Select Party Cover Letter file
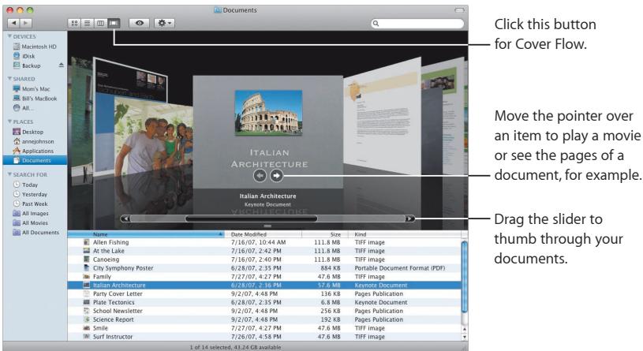The width and height of the screenshot is (643, 351). click(x=264, y=294)
